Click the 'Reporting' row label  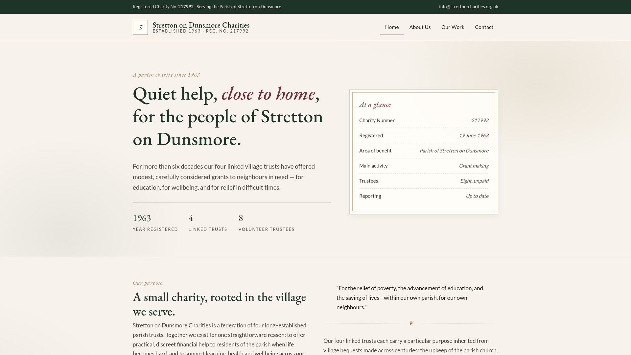[370, 196]
